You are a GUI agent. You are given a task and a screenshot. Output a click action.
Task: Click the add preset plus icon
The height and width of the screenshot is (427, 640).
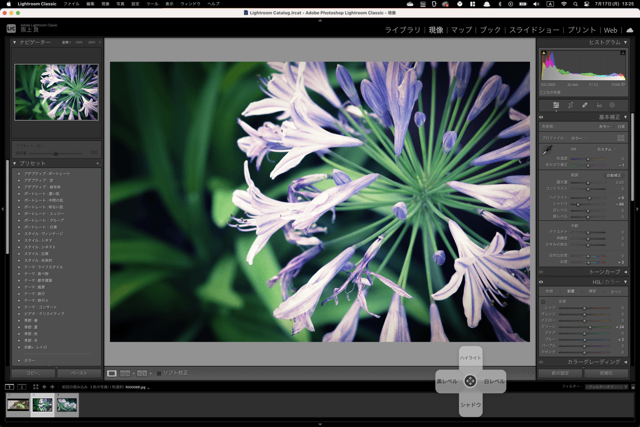(98, 163)
